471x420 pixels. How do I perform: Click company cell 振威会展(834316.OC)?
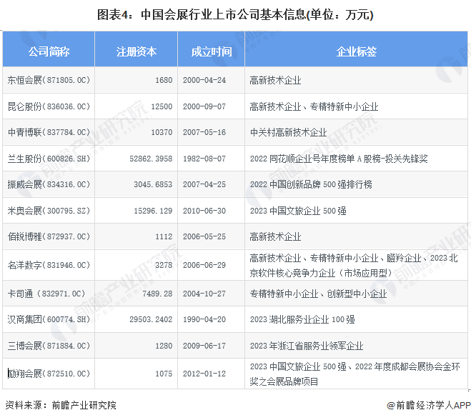pyautogui.click(x=49, y=184)
